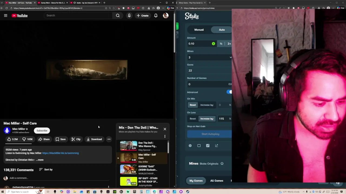Close the Mix - Don Tha Doll playlist panel

point(165,129)
